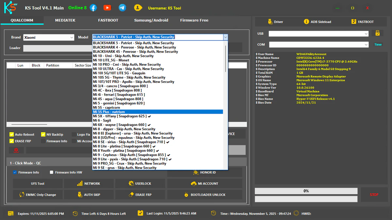Screen dimensions: 392x220
Task: Select Mi 6X - wayne from model list
Action: [120, 125]
